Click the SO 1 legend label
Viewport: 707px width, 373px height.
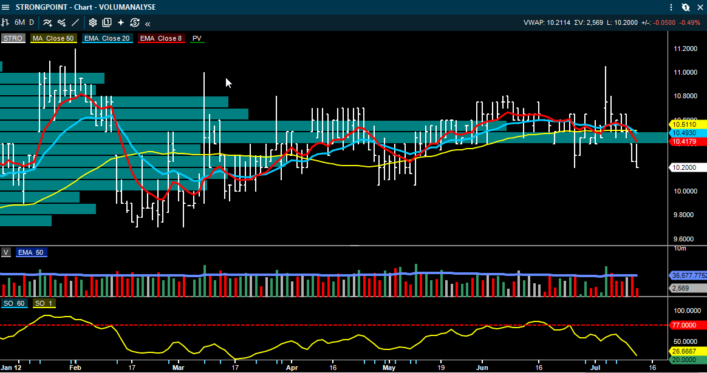(x=44, y=303)
